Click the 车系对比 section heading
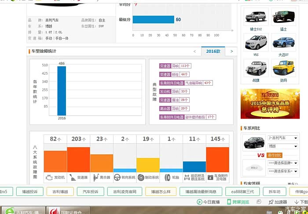 pos(252,128)
